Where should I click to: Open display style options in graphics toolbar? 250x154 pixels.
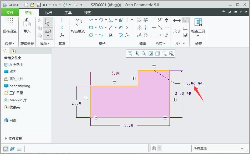click(x=157, y=53)
